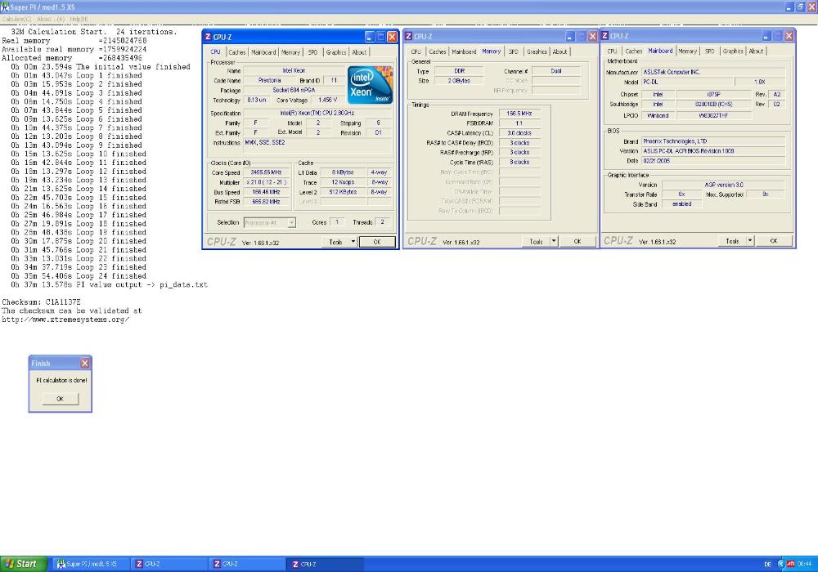Click the Core Voltage value field
818x572 pixels.
tap(328, 100)
